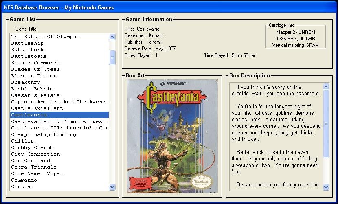Click the Release Date May, 1987 value
338x204 pixels.
(x=165, y=48)
